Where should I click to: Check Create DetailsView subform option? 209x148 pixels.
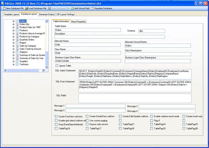click(x=87, y=116)
